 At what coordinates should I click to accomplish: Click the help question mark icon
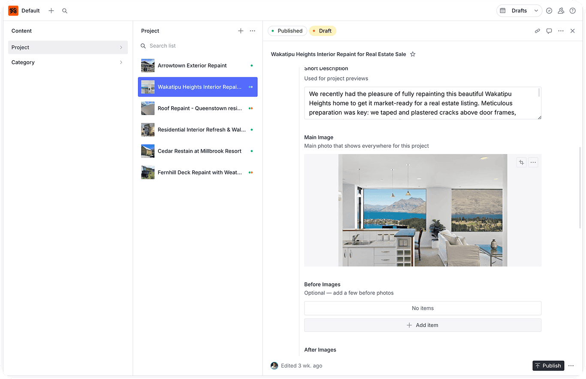(x=572, y=11)
